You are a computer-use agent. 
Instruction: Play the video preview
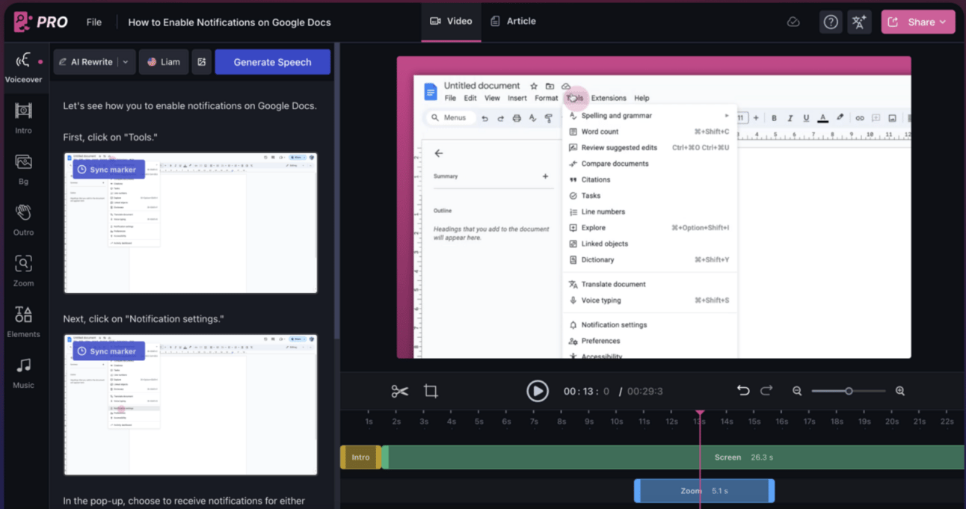tap(538, 391)
